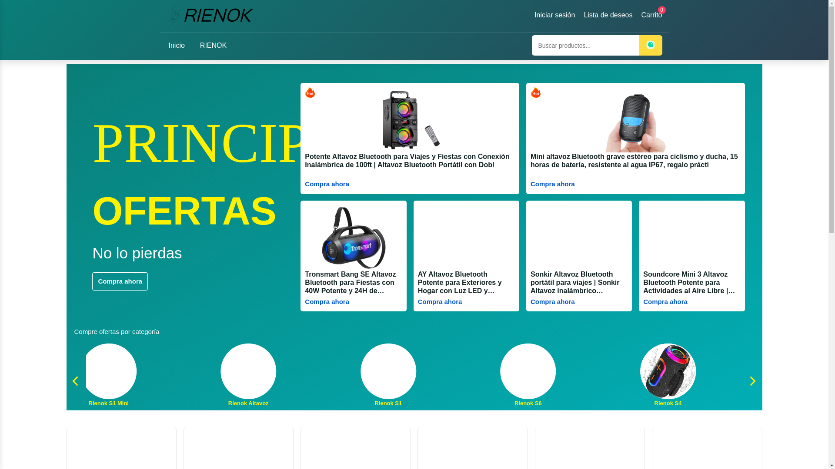Viewport: 835px width, 469px height.
Task: Click the Rienok S6 label
Action: 528,403
